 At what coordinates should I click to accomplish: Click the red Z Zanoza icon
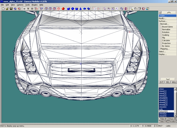coord(126,9)
